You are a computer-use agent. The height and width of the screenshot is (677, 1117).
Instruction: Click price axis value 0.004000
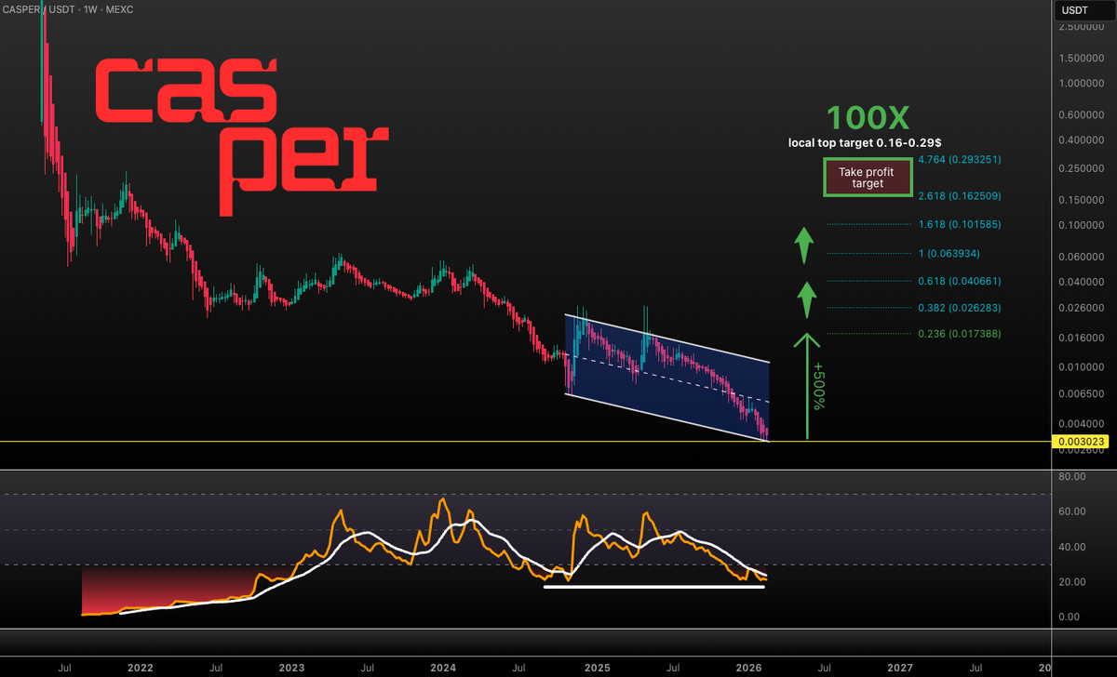[1083, 424]
